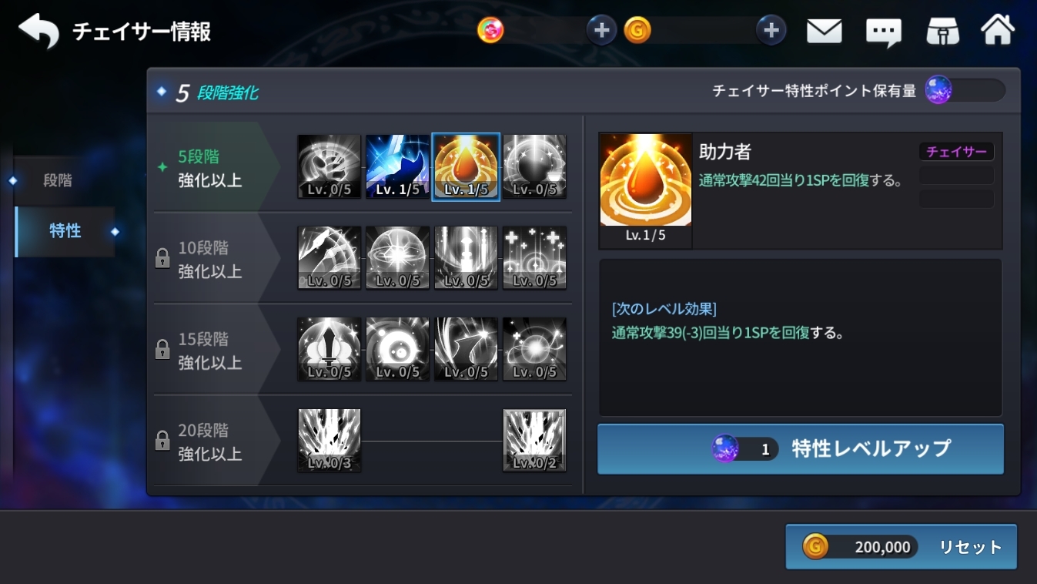The width and height of the screenshot is (1037, 584).
Task: Click the 200,000 gold リセット button
Action: [902, 547]
